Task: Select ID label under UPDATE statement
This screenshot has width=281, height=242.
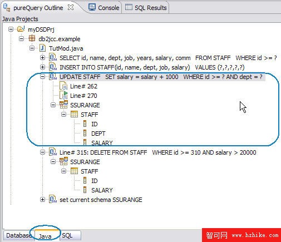Action: [95, 124]
